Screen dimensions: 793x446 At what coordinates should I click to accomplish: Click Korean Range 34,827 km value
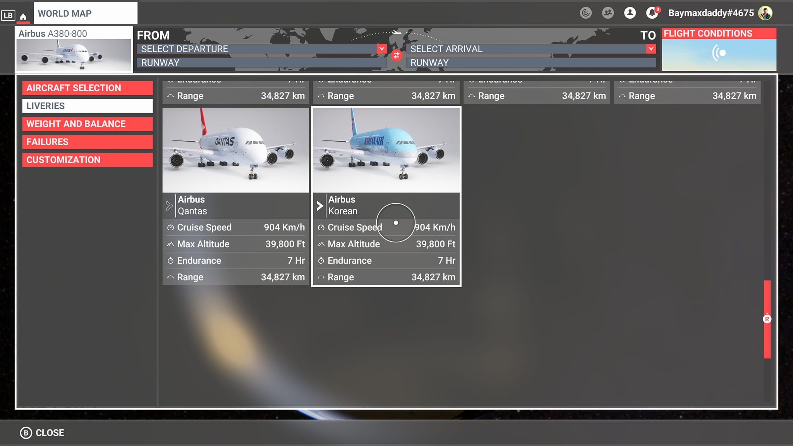coord(433,277)
